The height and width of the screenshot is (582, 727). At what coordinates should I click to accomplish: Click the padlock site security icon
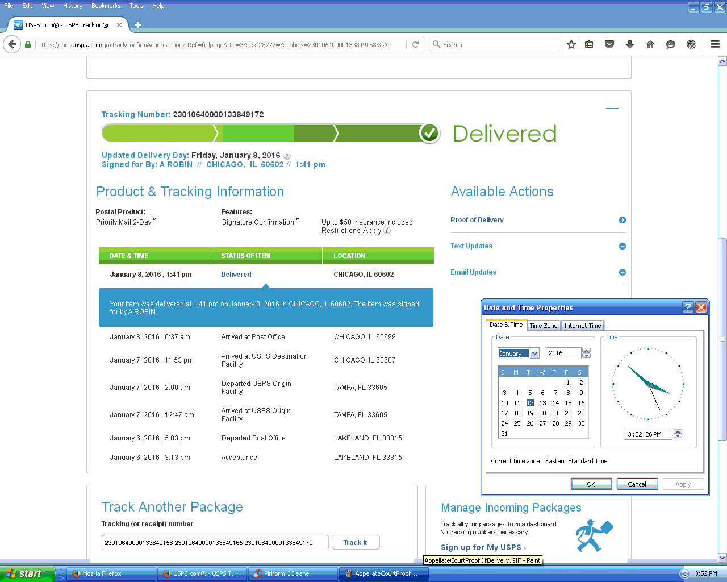click(28, 44)
